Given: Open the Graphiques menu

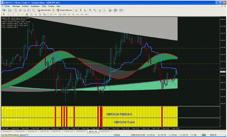Looking at the screenshot, I should 35,7.
